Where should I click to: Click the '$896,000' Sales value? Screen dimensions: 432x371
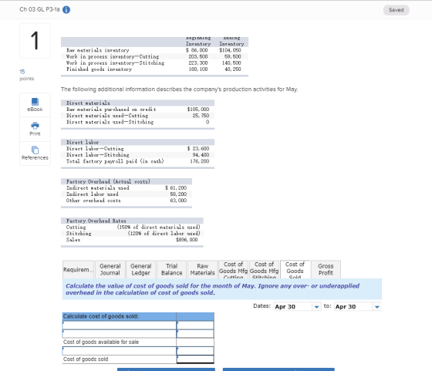[187, 240]
